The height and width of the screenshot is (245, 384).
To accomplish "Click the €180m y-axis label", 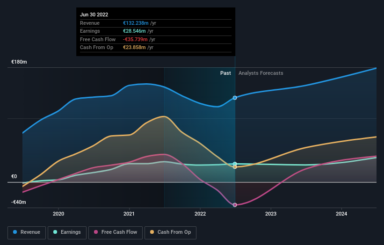I will click(x=19, y=62).
